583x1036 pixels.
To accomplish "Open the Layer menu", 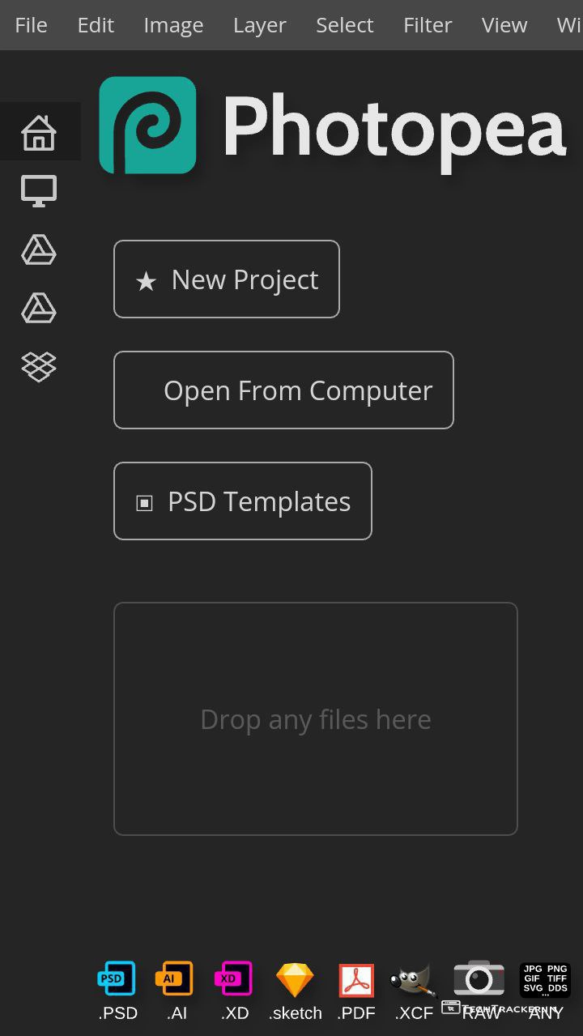I will click(259, 25).
